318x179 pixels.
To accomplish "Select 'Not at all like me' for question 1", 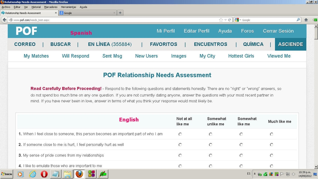I will click(x=180, y=134).
